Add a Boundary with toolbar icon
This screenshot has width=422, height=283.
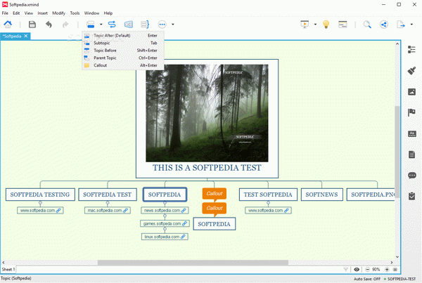pyautogui.click(x=129, y=25)
